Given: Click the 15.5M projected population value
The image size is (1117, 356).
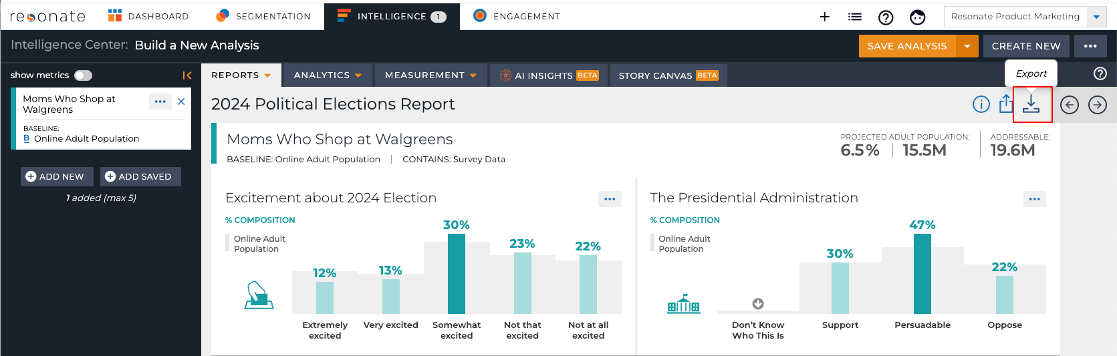Looking at the screenshot, I should click(924, 150).
